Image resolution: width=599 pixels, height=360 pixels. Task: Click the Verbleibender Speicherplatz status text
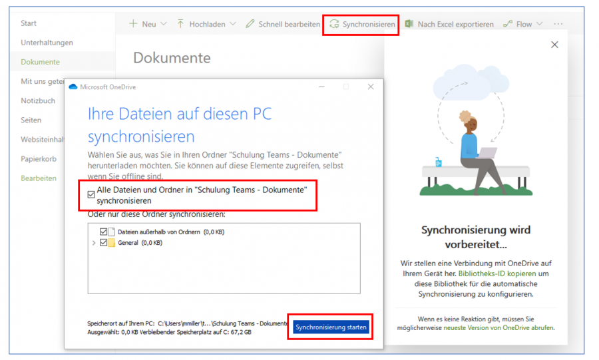[x=196, y=332]
